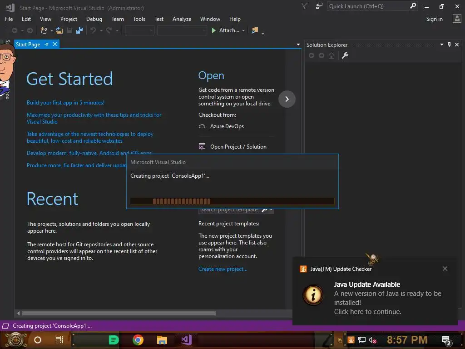Click the Visual Studio taskbar icon

pos(186,340)
